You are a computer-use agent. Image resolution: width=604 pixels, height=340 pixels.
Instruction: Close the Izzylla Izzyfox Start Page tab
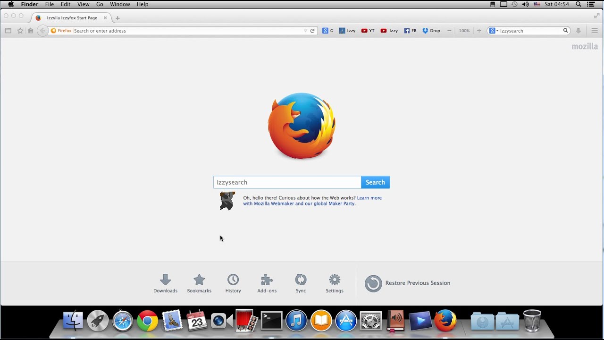tap(105, 18)
